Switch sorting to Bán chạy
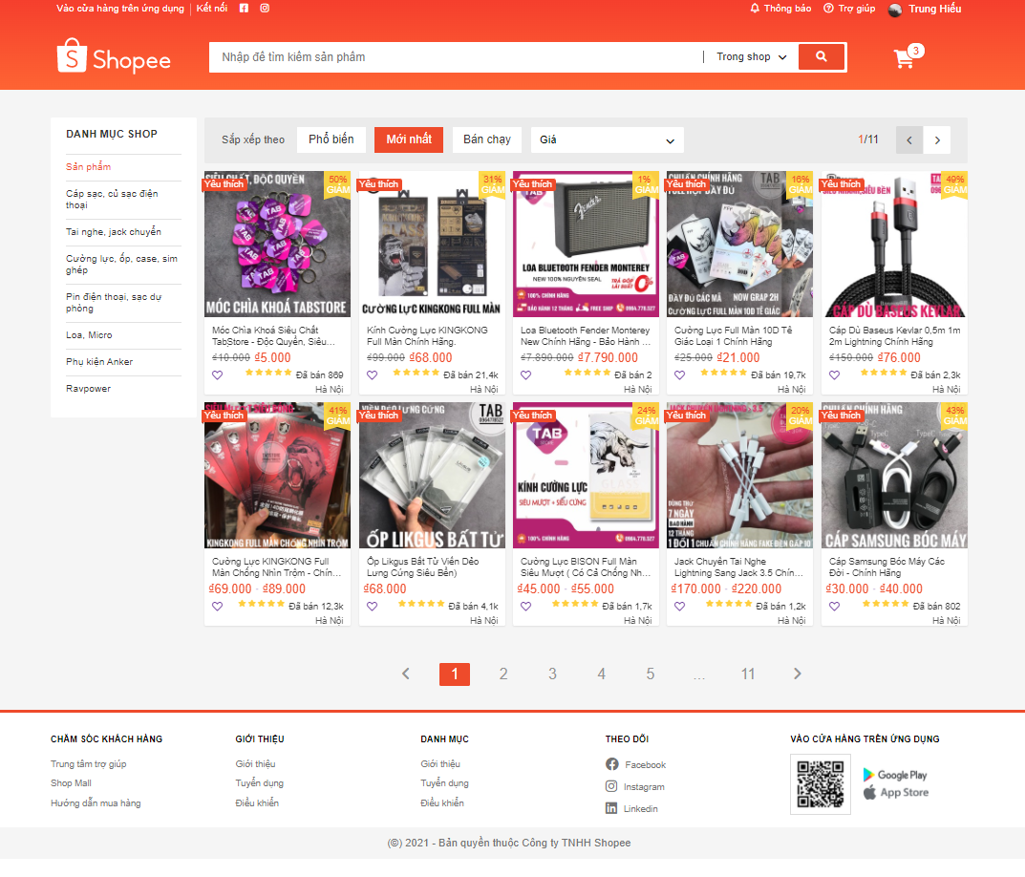 coord(486,139)
